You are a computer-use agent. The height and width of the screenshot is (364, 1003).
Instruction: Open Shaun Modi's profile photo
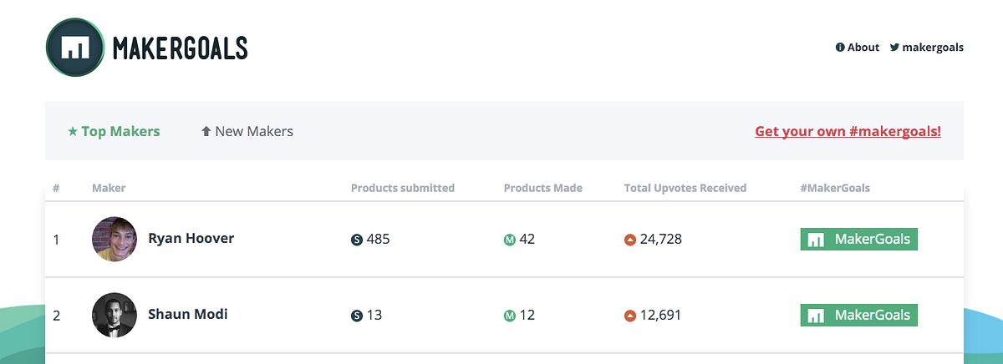tap(114, 316)
